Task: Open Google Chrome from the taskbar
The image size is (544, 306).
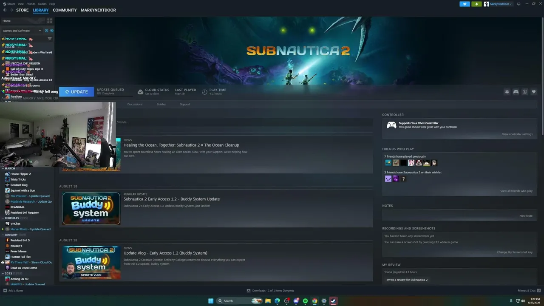Action: [x=314, y=301]
